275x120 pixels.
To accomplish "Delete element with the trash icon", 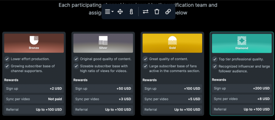I will tap(157, 12).
